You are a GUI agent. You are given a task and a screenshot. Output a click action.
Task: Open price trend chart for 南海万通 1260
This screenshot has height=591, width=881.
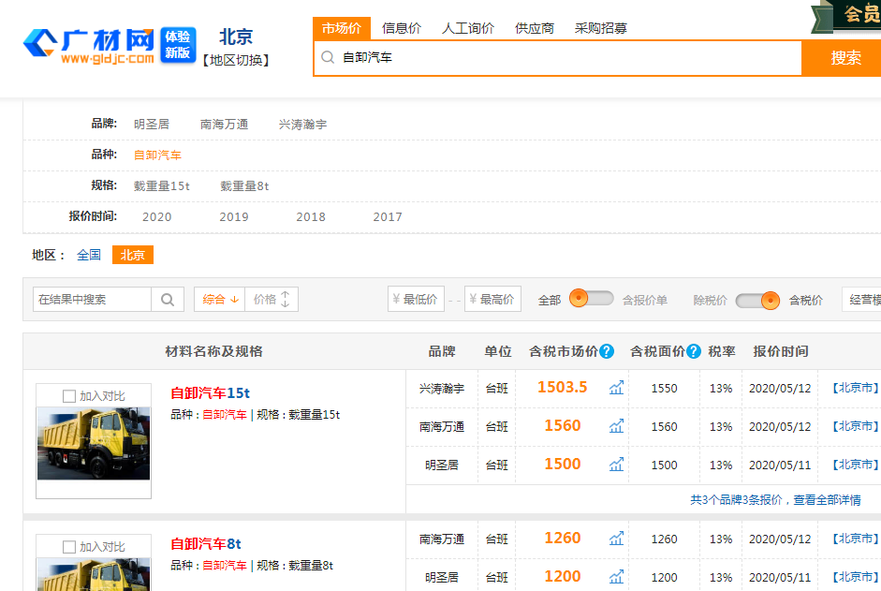tap(616, 539)
